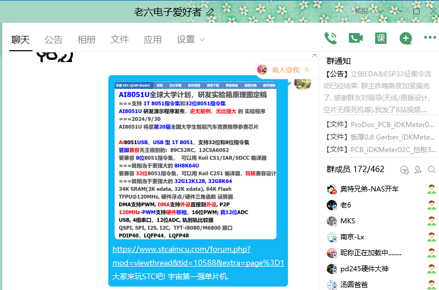
Task: Select member name 汤圆爸爸
Action: click(354, 285)
